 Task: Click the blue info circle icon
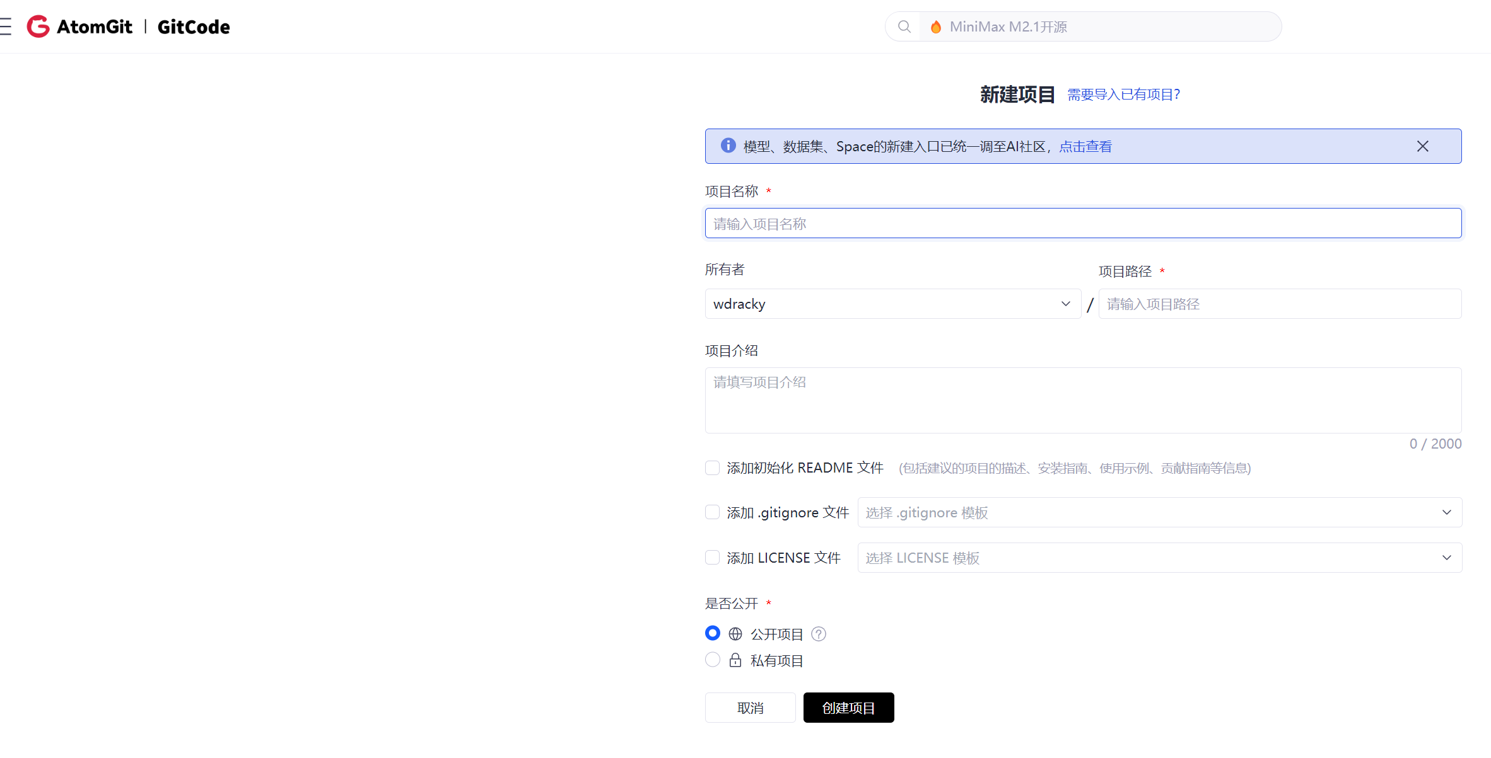pyautogui.click(x=728, y=146)
